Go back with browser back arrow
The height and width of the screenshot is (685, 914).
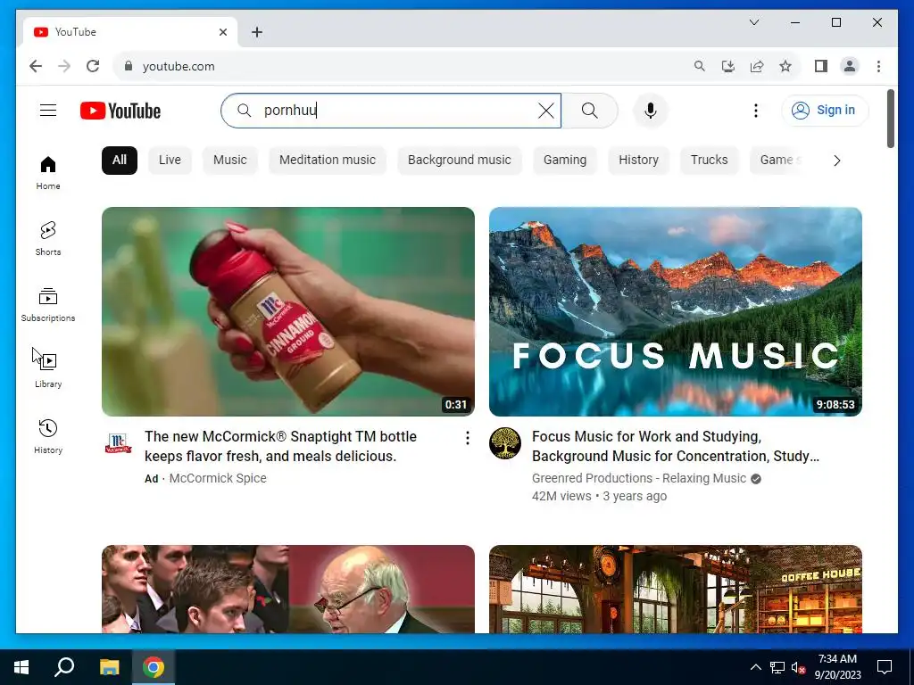click(36, 66)
